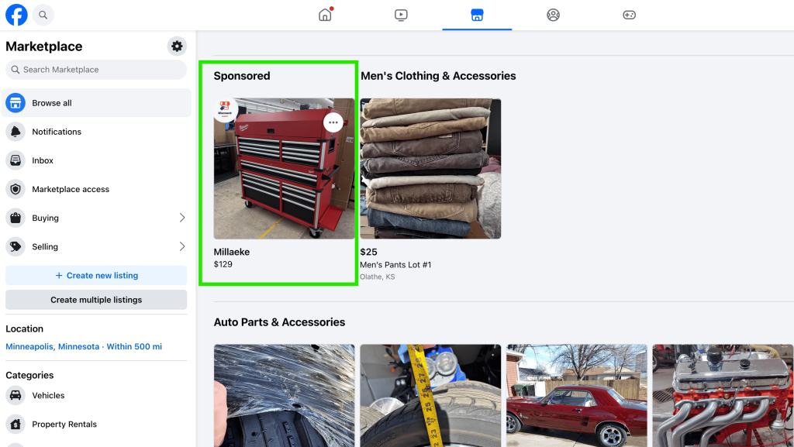Go to the Home feed icon
This screenshot has height=447, width=794.
[325, 15]
